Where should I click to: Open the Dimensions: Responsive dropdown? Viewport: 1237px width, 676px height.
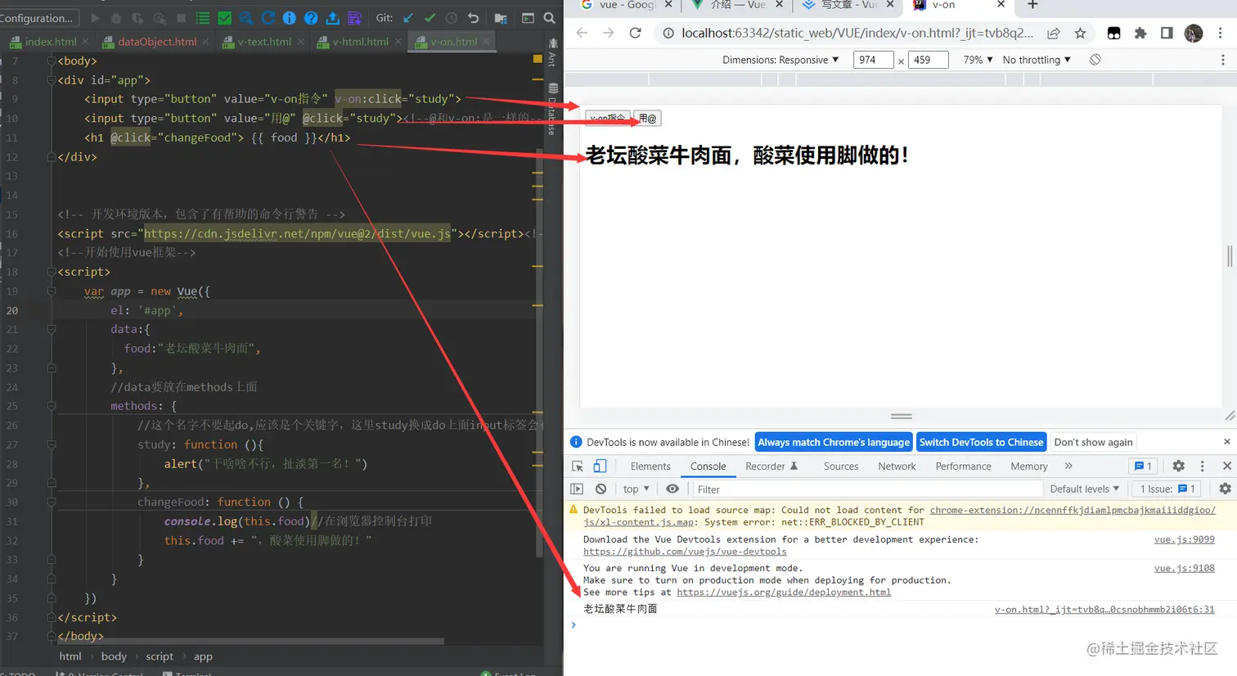780,60
